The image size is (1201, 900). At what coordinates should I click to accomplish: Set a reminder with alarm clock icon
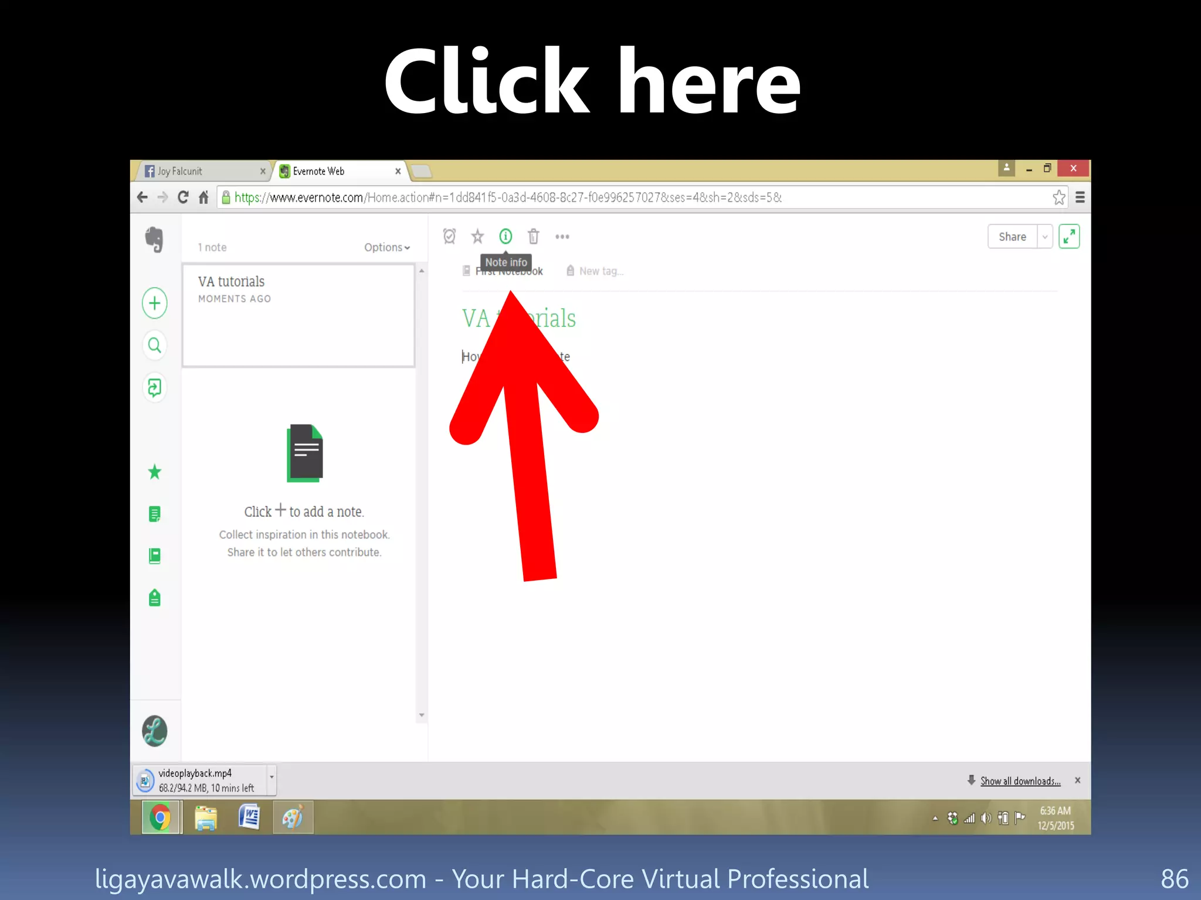[449, 236]
